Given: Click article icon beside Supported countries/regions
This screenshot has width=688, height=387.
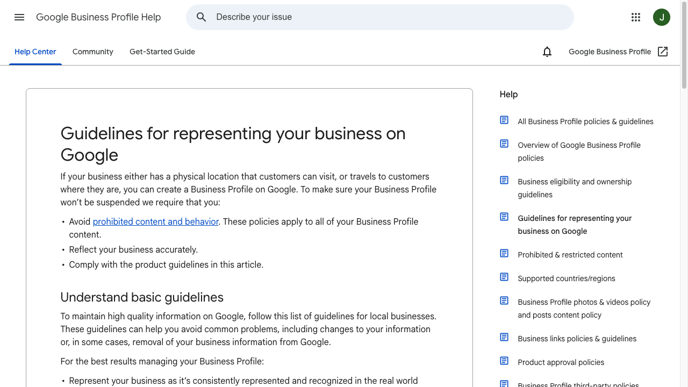Looking at the screenshot, I should pyautogui.click(x=504, y=277).
